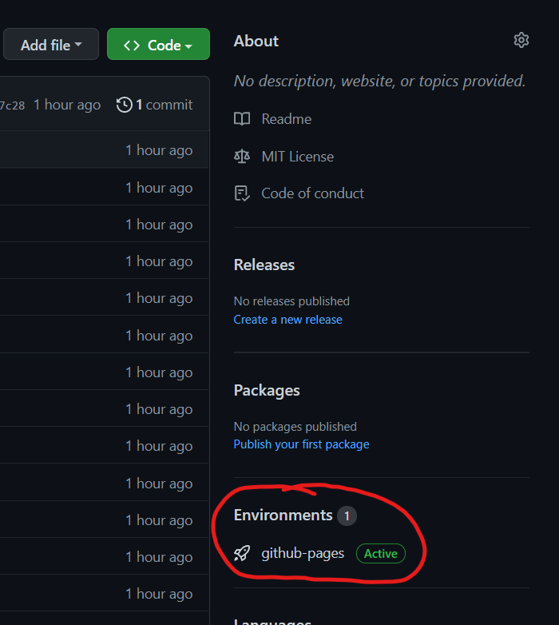Click the github-pages rocket icon
The width and height of the screenshot is (559, 625).
[242, 553]
